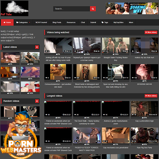Expand the Categories dropdown arrow

click(x=29, y=22)
